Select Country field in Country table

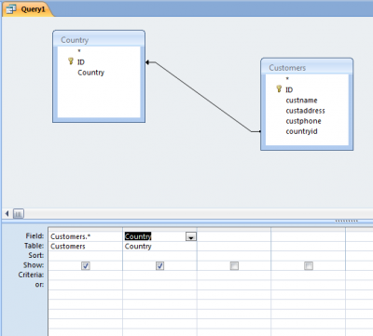pos(91,73)
